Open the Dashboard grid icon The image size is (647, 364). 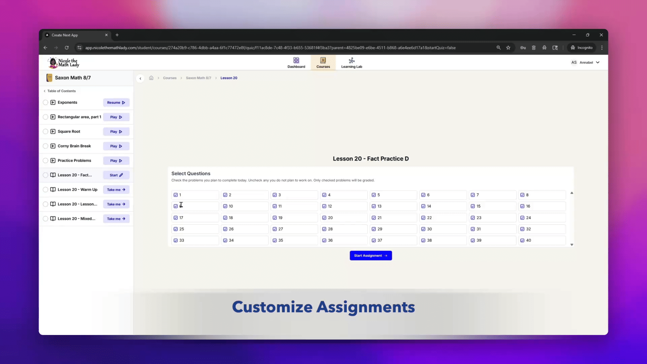tap(296, 60)
